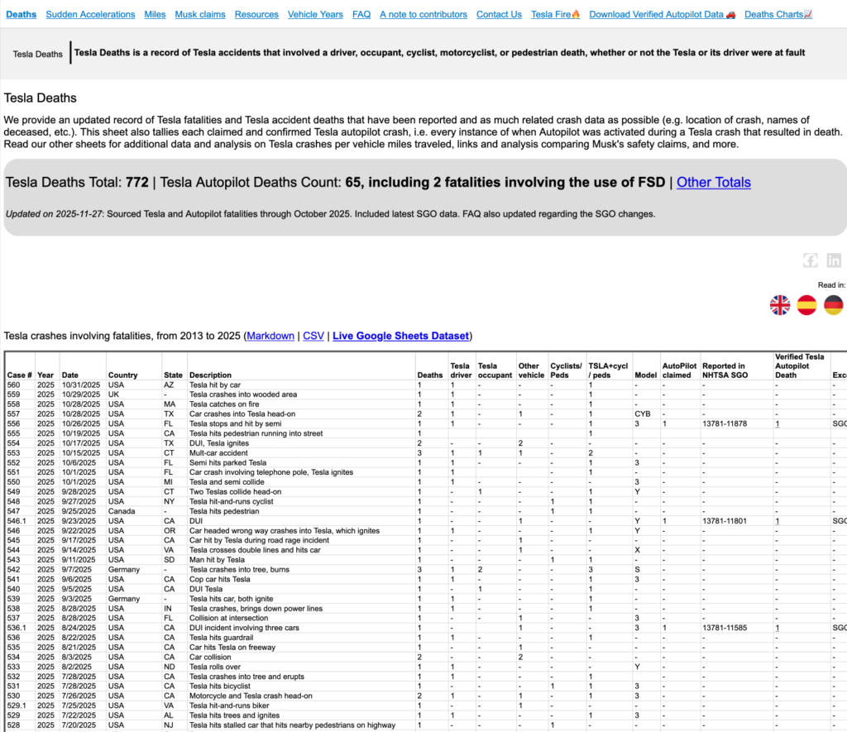This screenshot has height=732, width=847.
Task: Select 'Two Teslas collide head-on' description
Action: [236, 491]
